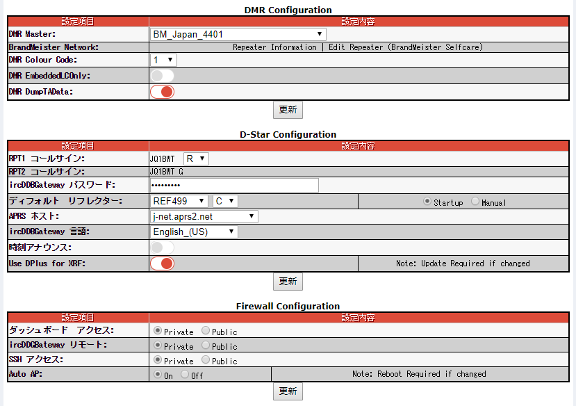
Task: Expand the DMR Colour Code dropdown
Action: pos(164,60)
